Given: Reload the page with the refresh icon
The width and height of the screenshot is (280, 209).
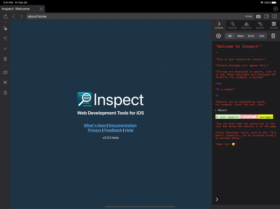Looking at the screenshot, I should [6, 16].
